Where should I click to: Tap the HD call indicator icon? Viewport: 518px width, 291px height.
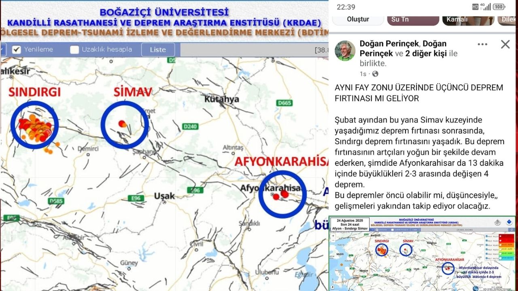(476, 7)
